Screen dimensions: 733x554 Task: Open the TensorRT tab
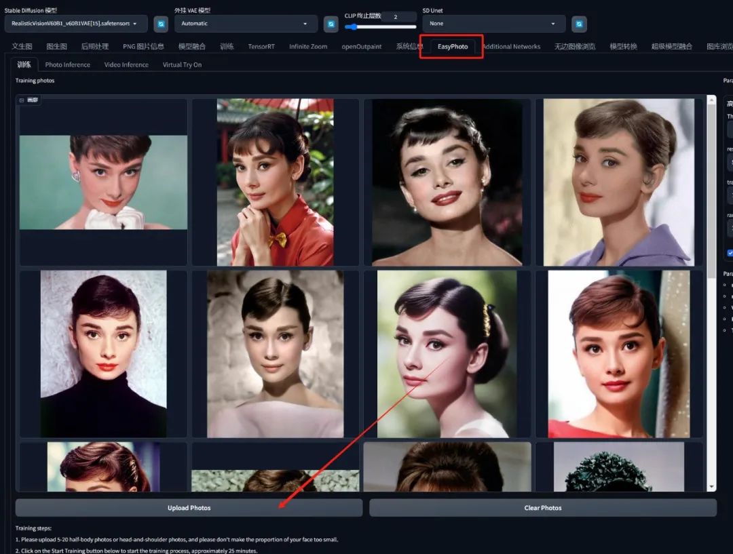coord(261,46)
